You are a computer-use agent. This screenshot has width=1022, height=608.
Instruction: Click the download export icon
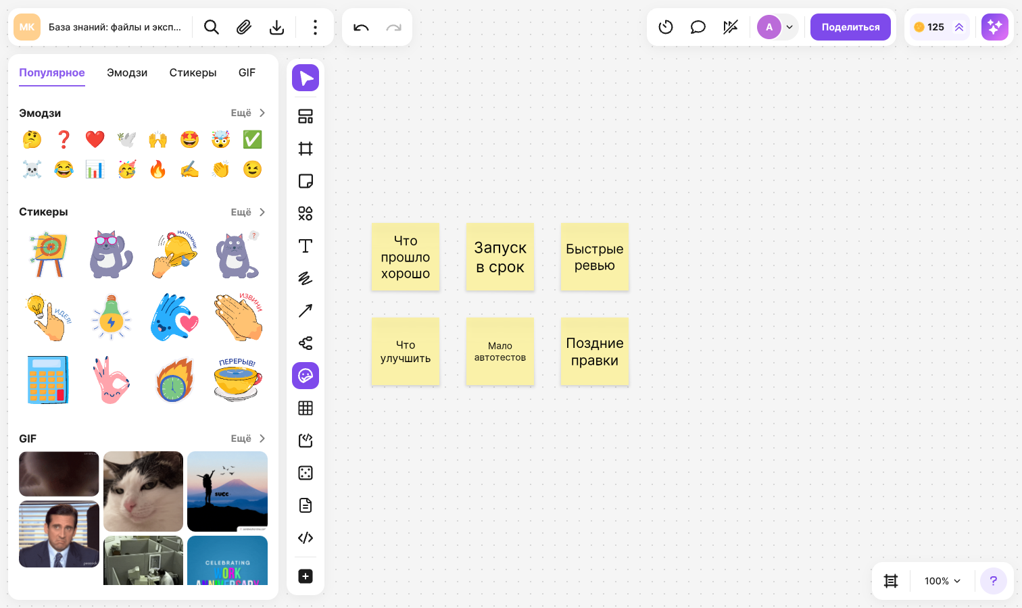tap(276, 27)
